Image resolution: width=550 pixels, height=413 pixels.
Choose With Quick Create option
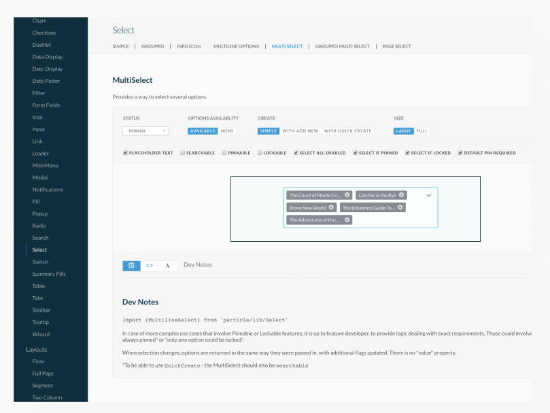347,131
